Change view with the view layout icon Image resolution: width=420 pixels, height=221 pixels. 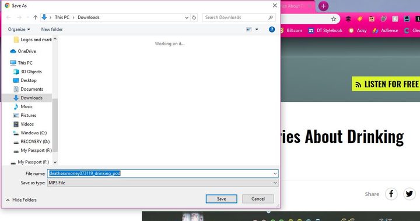click(x=249, y=29)
